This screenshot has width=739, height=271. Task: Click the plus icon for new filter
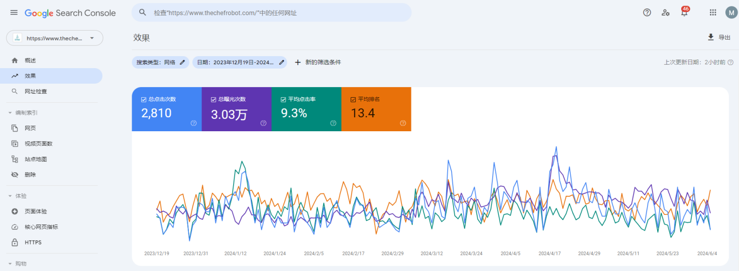[297, 62]
